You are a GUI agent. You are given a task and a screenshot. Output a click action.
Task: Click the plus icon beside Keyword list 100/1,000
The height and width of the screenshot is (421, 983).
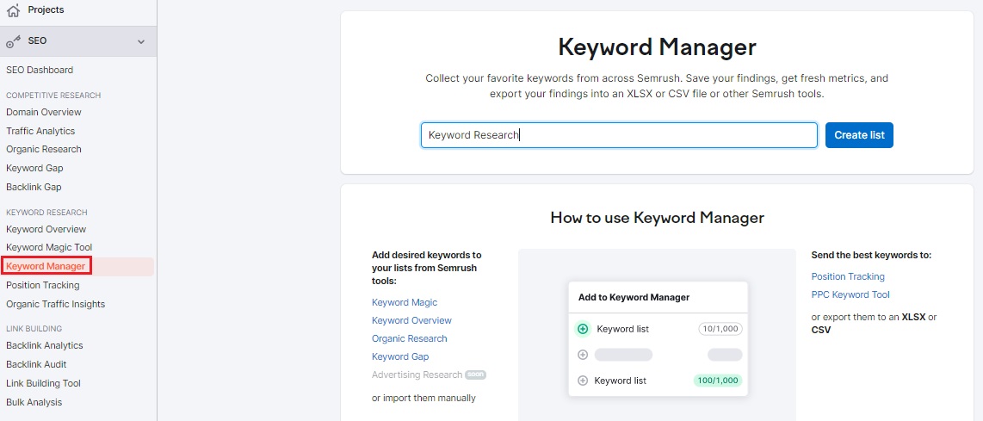coord(583,381)
